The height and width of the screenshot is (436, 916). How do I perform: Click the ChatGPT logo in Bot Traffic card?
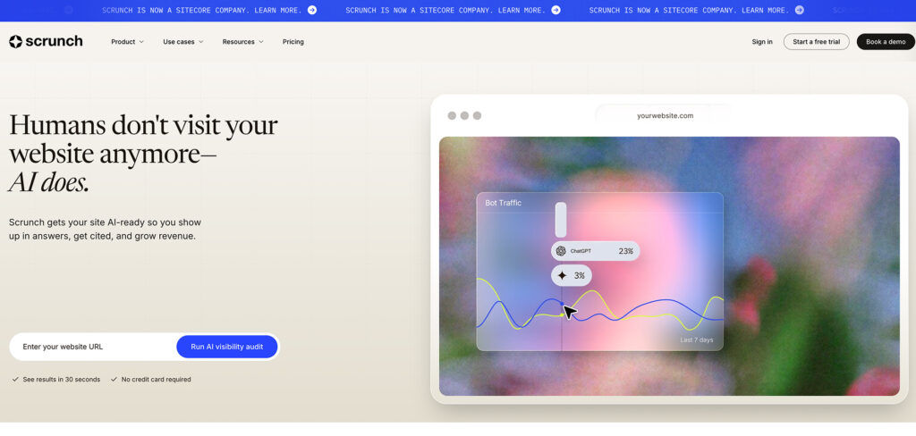(x=561, y=251)
